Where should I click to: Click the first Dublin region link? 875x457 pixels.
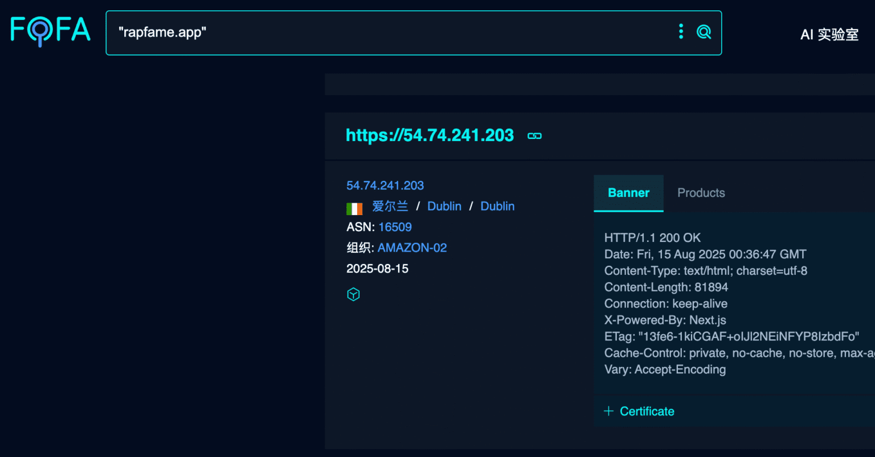(x=444, y=206)
